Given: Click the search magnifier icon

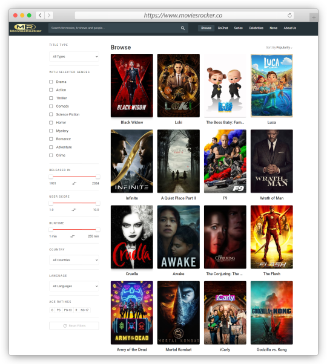Looking at the screenshot, I should click(x=183, y=28).
